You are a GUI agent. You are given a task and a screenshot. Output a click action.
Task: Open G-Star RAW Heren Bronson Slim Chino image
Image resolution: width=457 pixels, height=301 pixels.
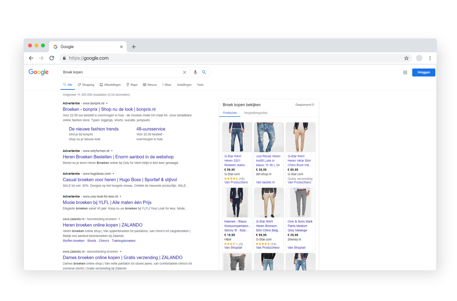[x=269, y=203]
